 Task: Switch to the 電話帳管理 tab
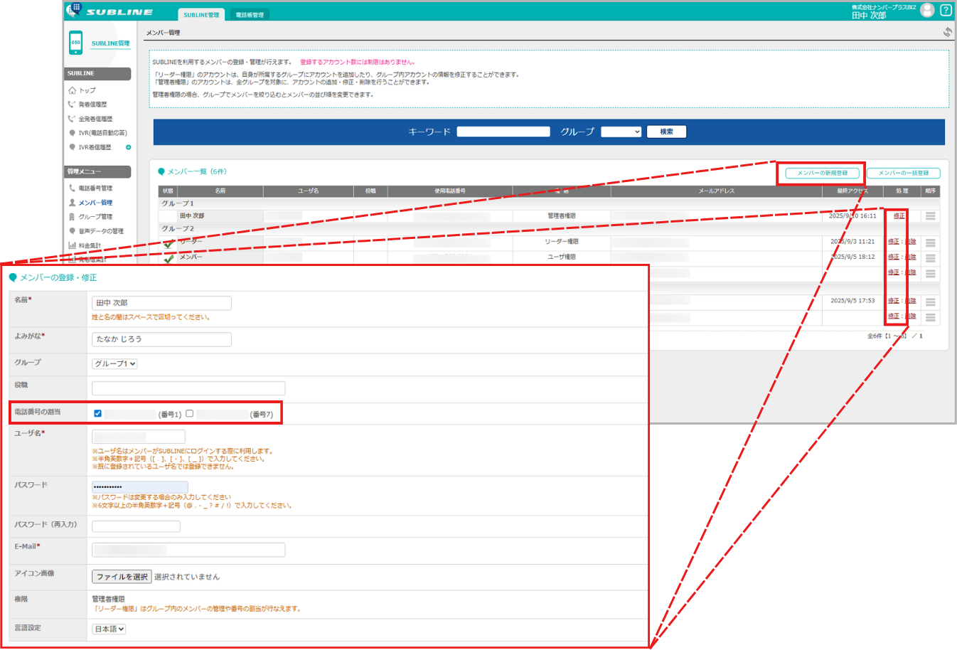[x=250, y=15]
